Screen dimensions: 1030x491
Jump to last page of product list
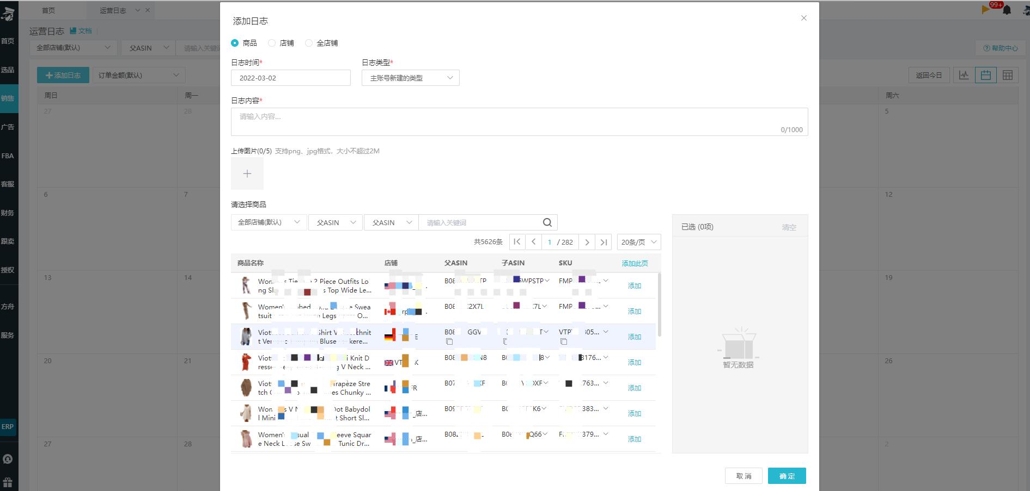tap(604, 243)
